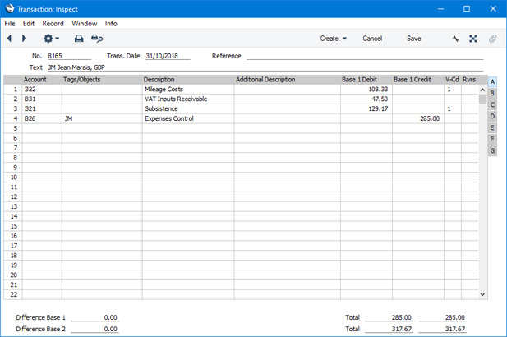Viewport: 507px width, 337px height.
Task: Open the Edit menu
Action: 29,24
